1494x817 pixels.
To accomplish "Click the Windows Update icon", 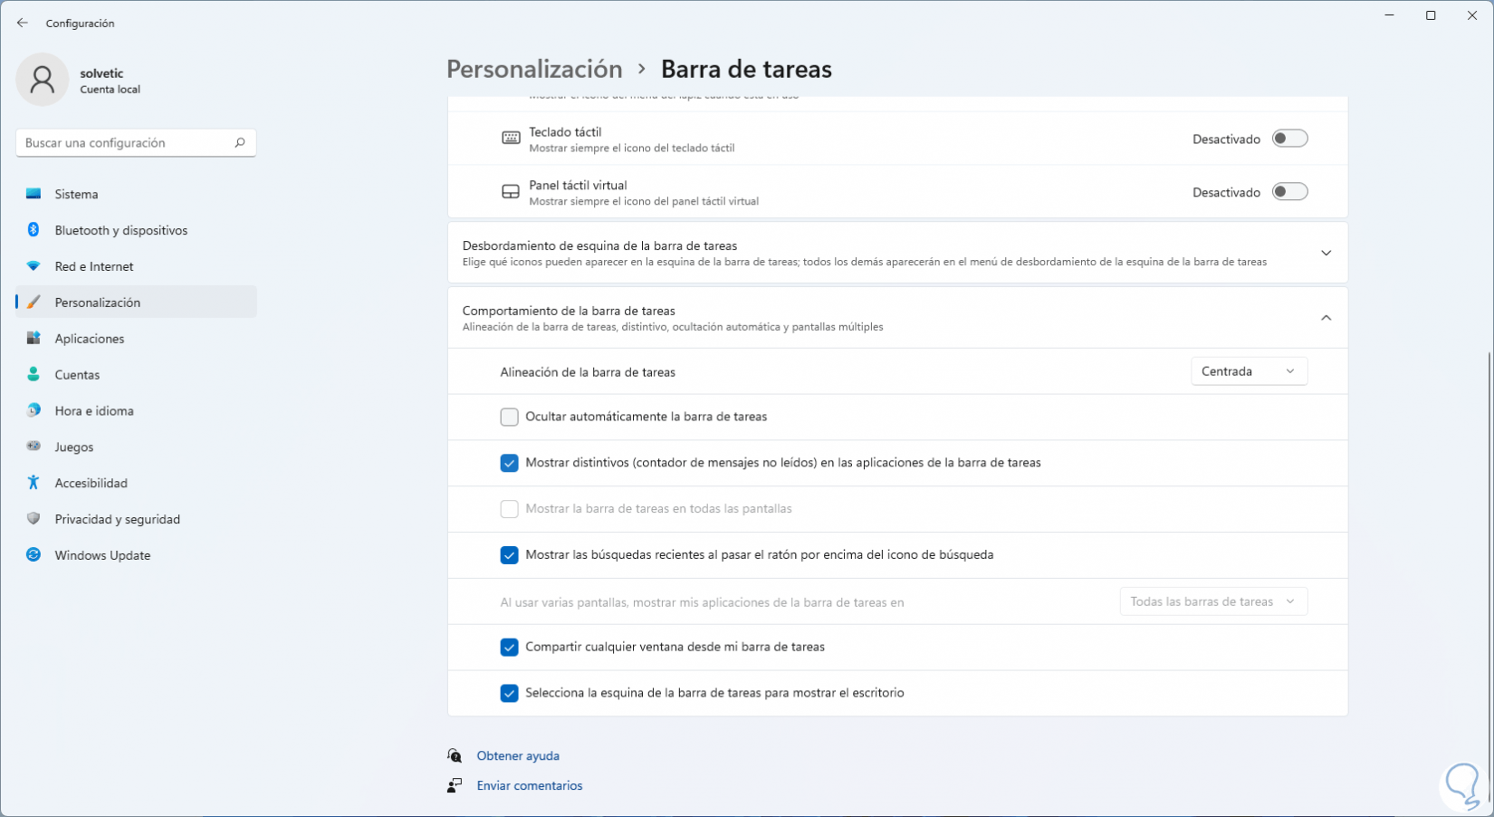I will (x=34, y=555).
